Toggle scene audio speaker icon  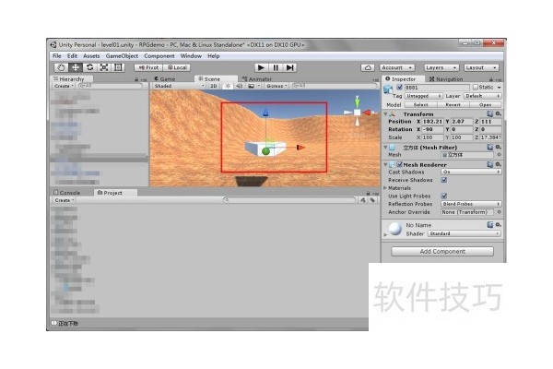point(239,86)
